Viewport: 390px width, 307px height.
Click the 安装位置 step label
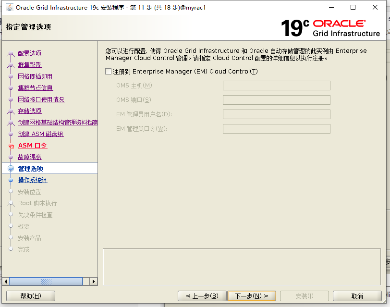tap(29, 192)
